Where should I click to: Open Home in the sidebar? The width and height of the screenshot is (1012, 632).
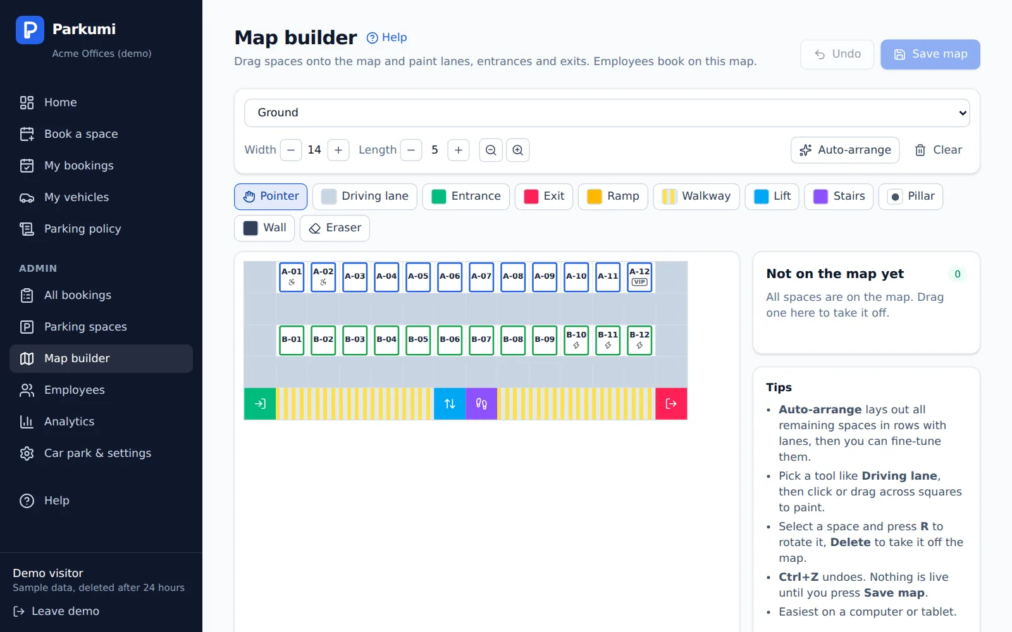[x=101, y=102]
